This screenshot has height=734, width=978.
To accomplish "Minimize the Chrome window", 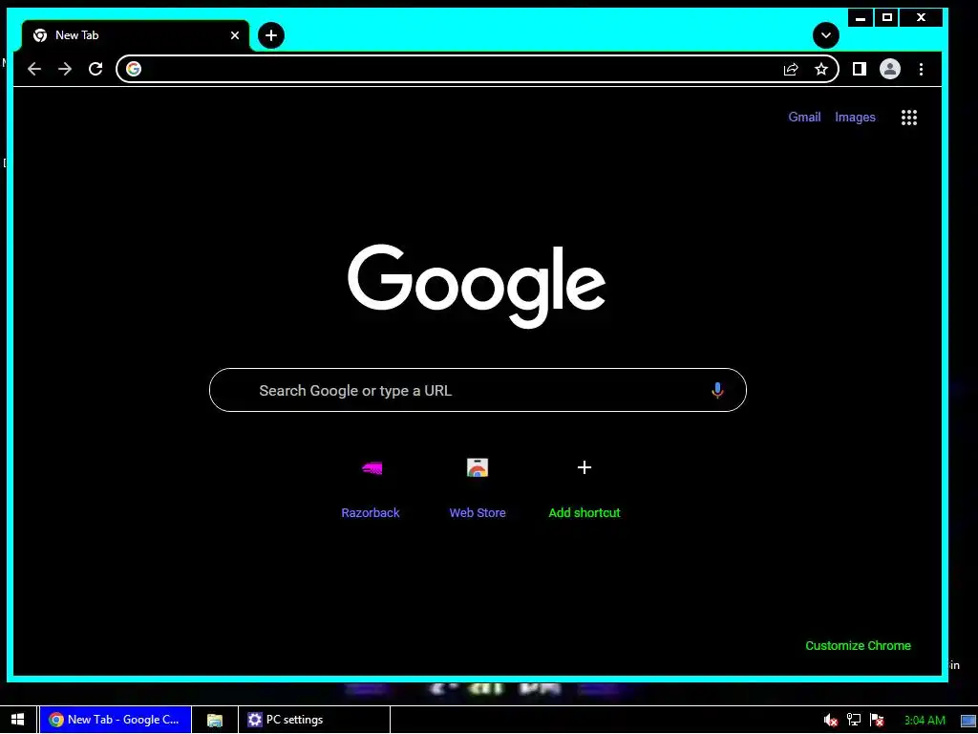I will pos(861,17).
